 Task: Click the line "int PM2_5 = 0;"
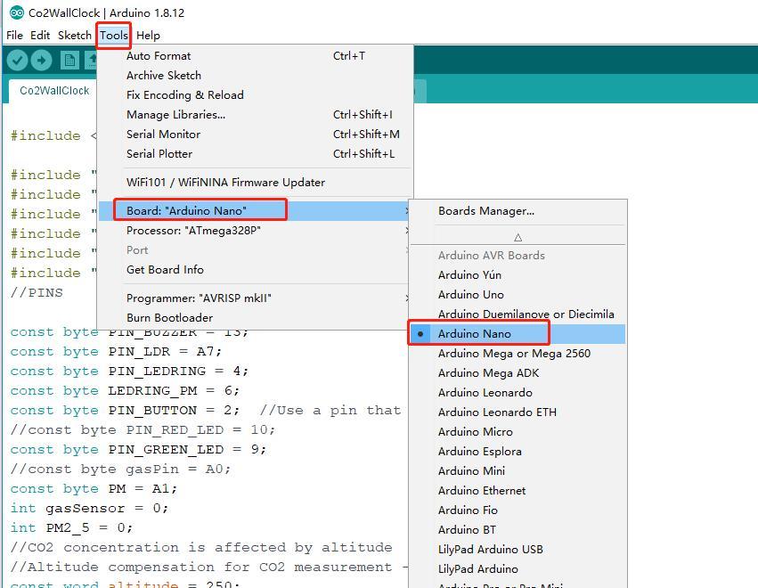(x=71, y=527)
